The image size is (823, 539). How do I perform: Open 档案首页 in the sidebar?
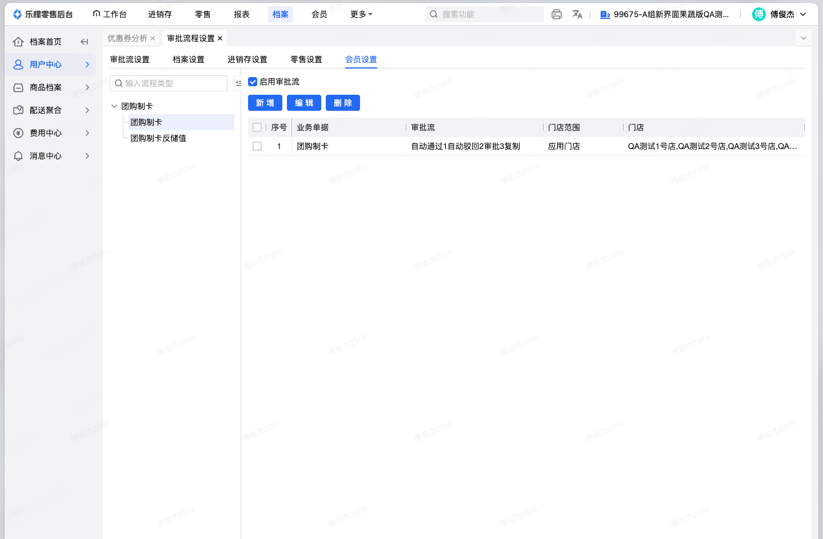click(46, 42)
